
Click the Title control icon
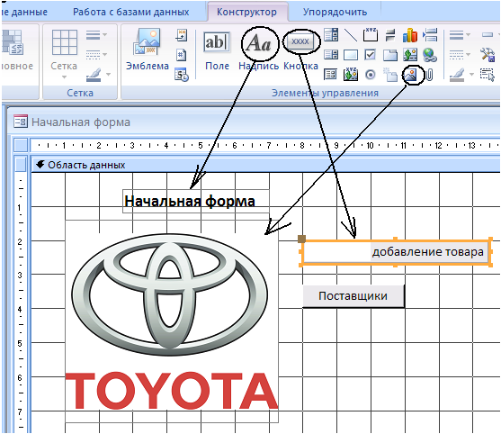pos(182,35)
